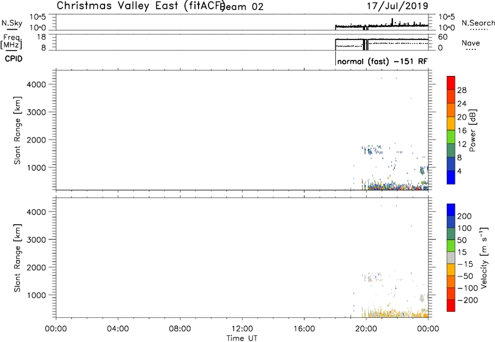495x342 pixels.
Task: Click the '24' label on the power colorbar
Action: (x=462, y=104)
